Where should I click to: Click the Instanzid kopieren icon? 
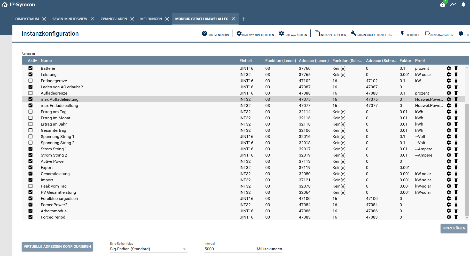(317, 34)
